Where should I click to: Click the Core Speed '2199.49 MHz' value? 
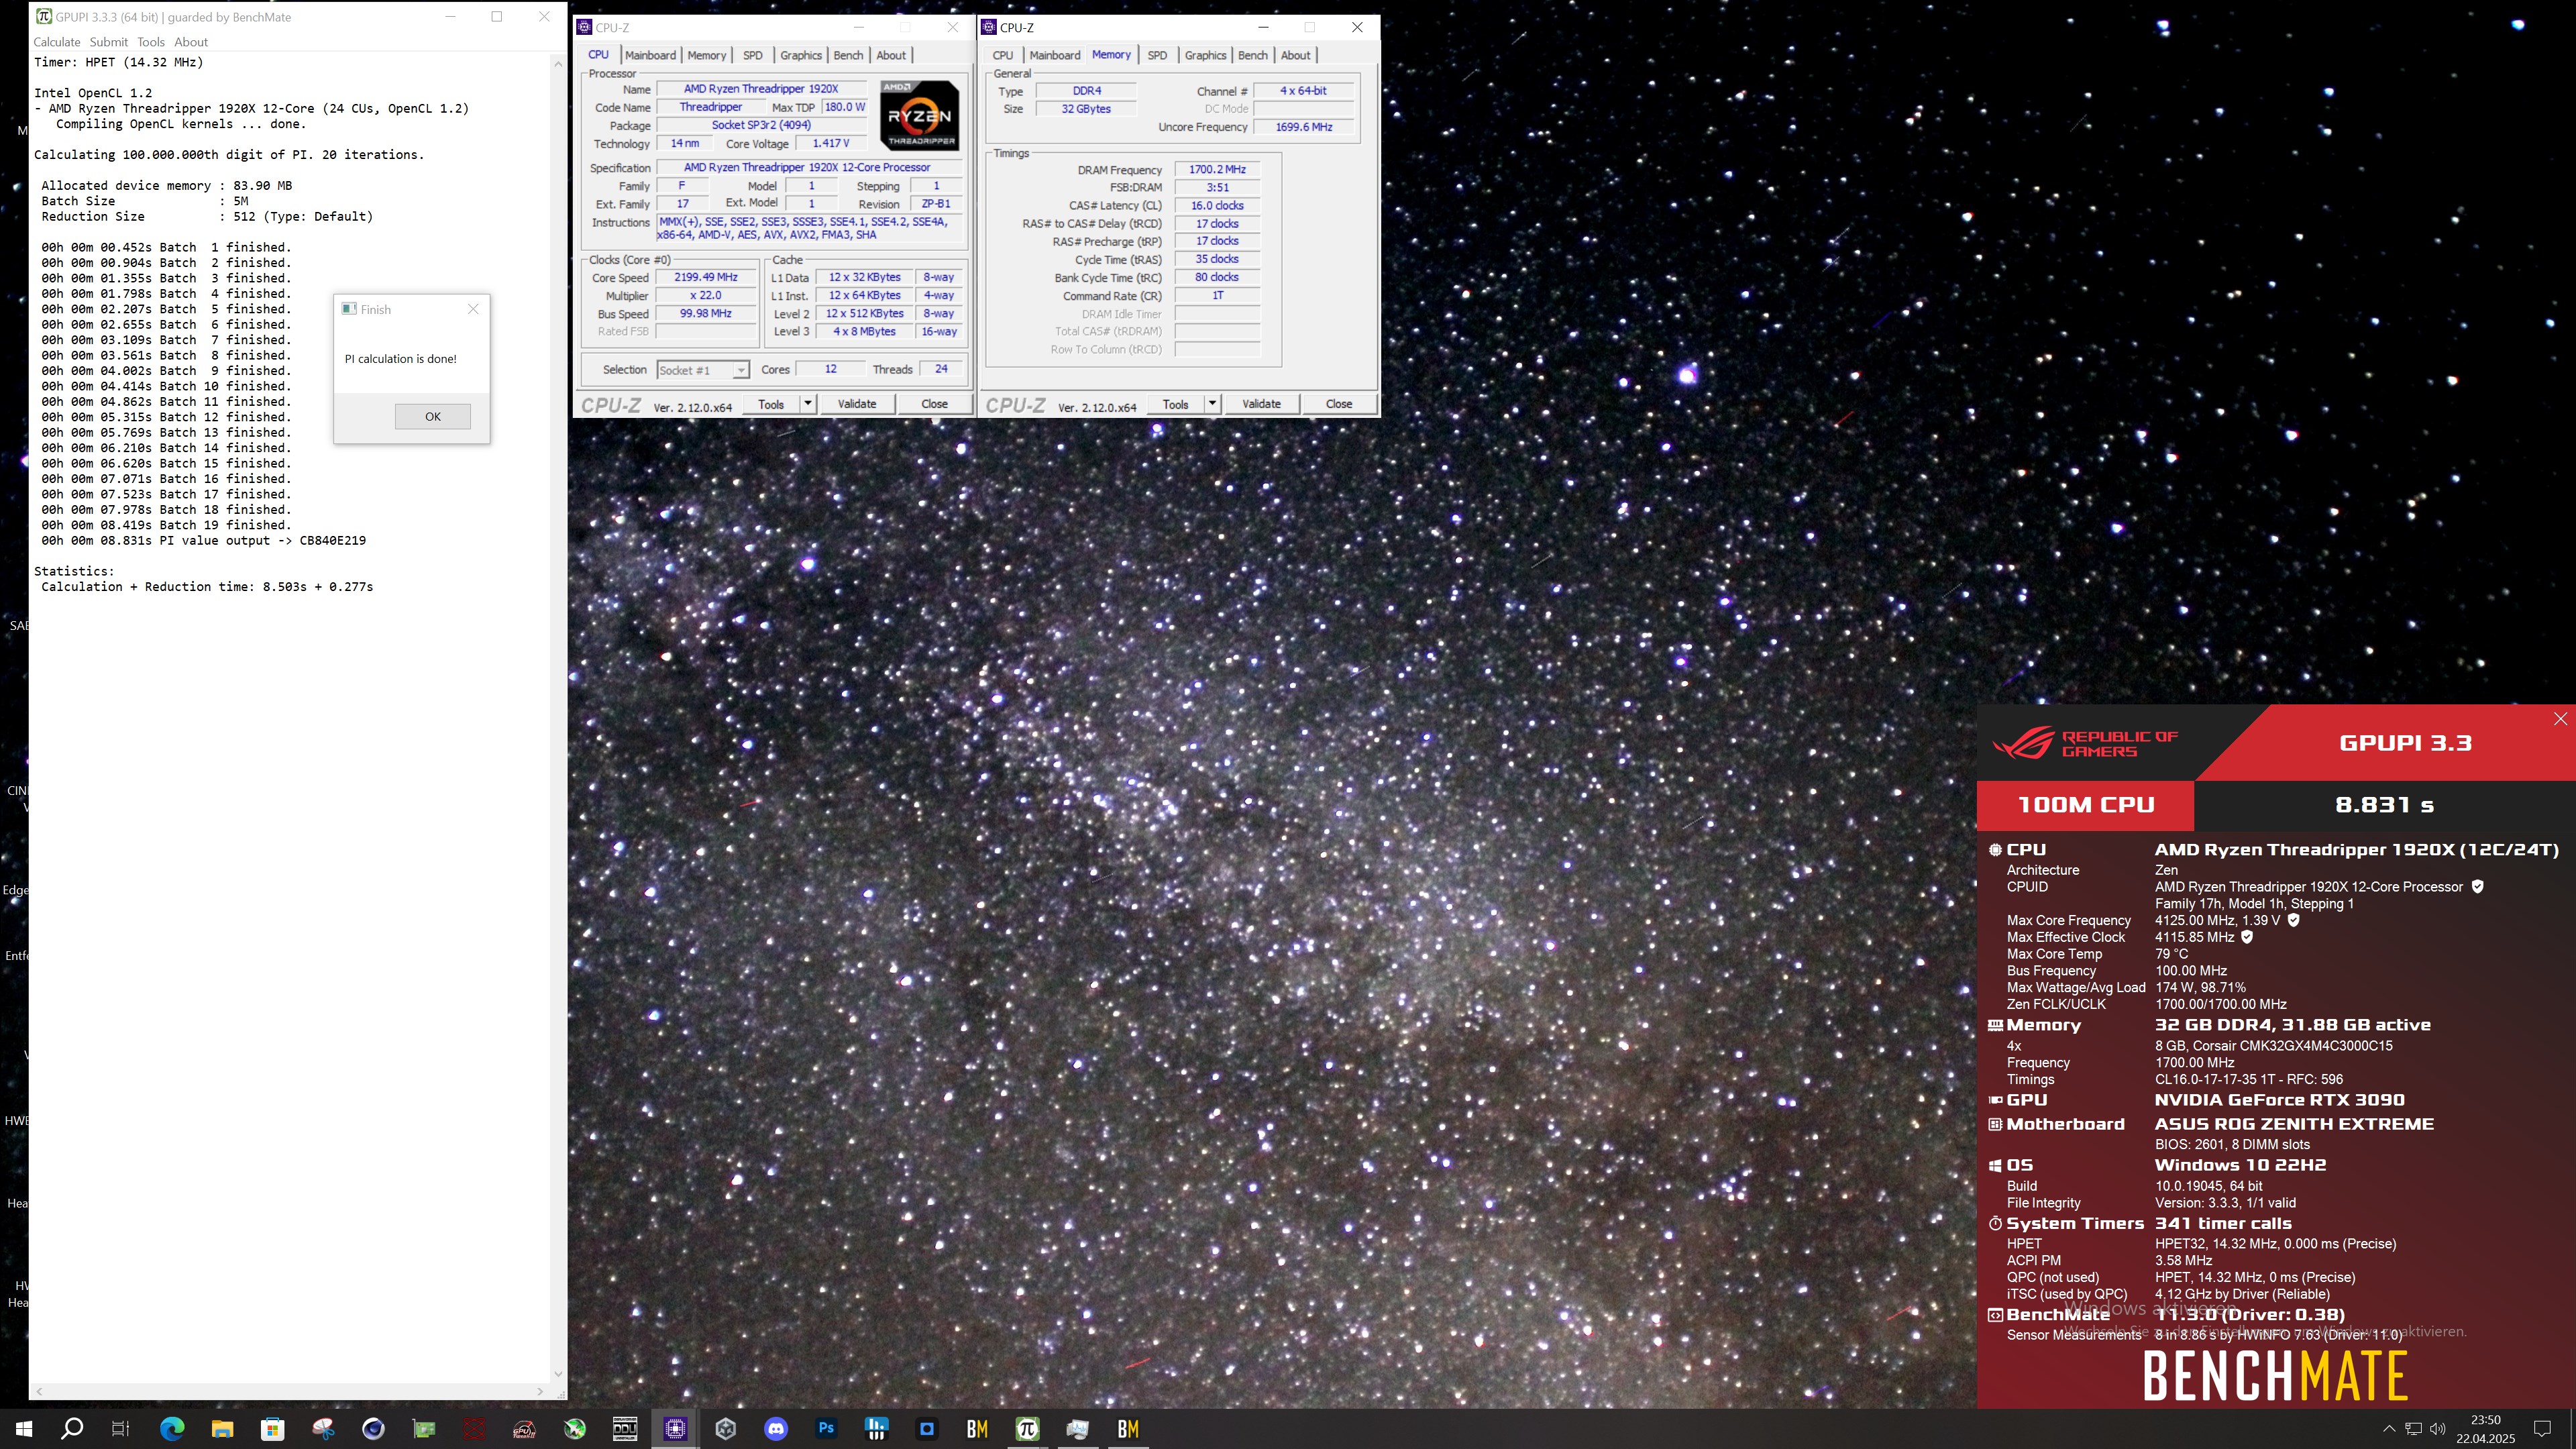point(706,278)
